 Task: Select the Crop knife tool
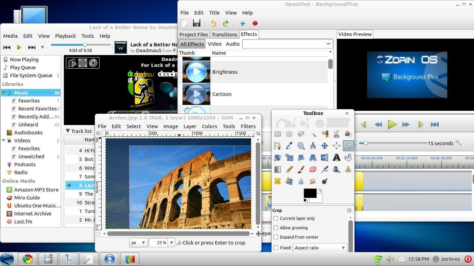tap(348, 146)
